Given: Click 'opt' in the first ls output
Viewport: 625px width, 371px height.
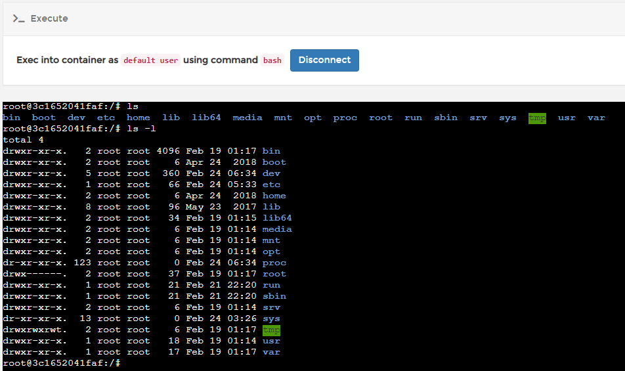Looking at the screenshot, I should tap(312, 118).
